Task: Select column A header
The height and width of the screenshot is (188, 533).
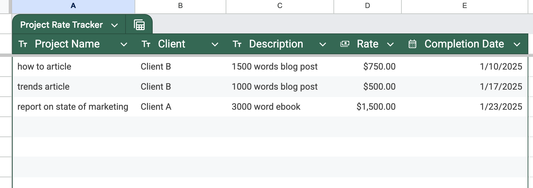Action: pyautogui.click(x=73, y=6)
